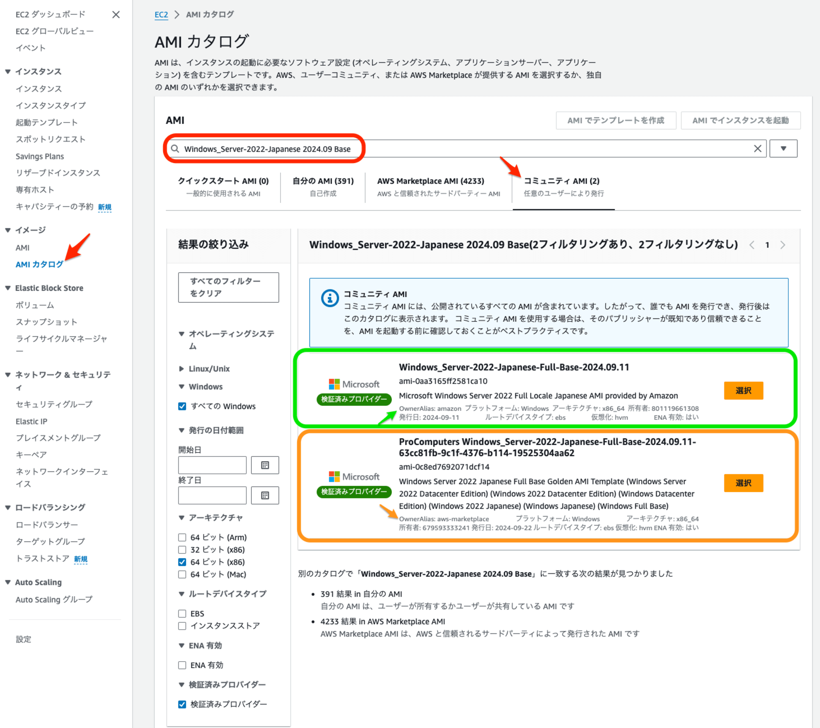Enable the インスタンスストア filter checkbox
This screenshot has height=728, width=820.
[x=182, y=626]
